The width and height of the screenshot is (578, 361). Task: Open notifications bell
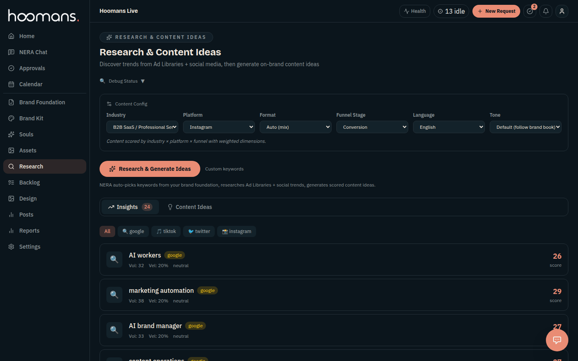(x=546, y=11)
